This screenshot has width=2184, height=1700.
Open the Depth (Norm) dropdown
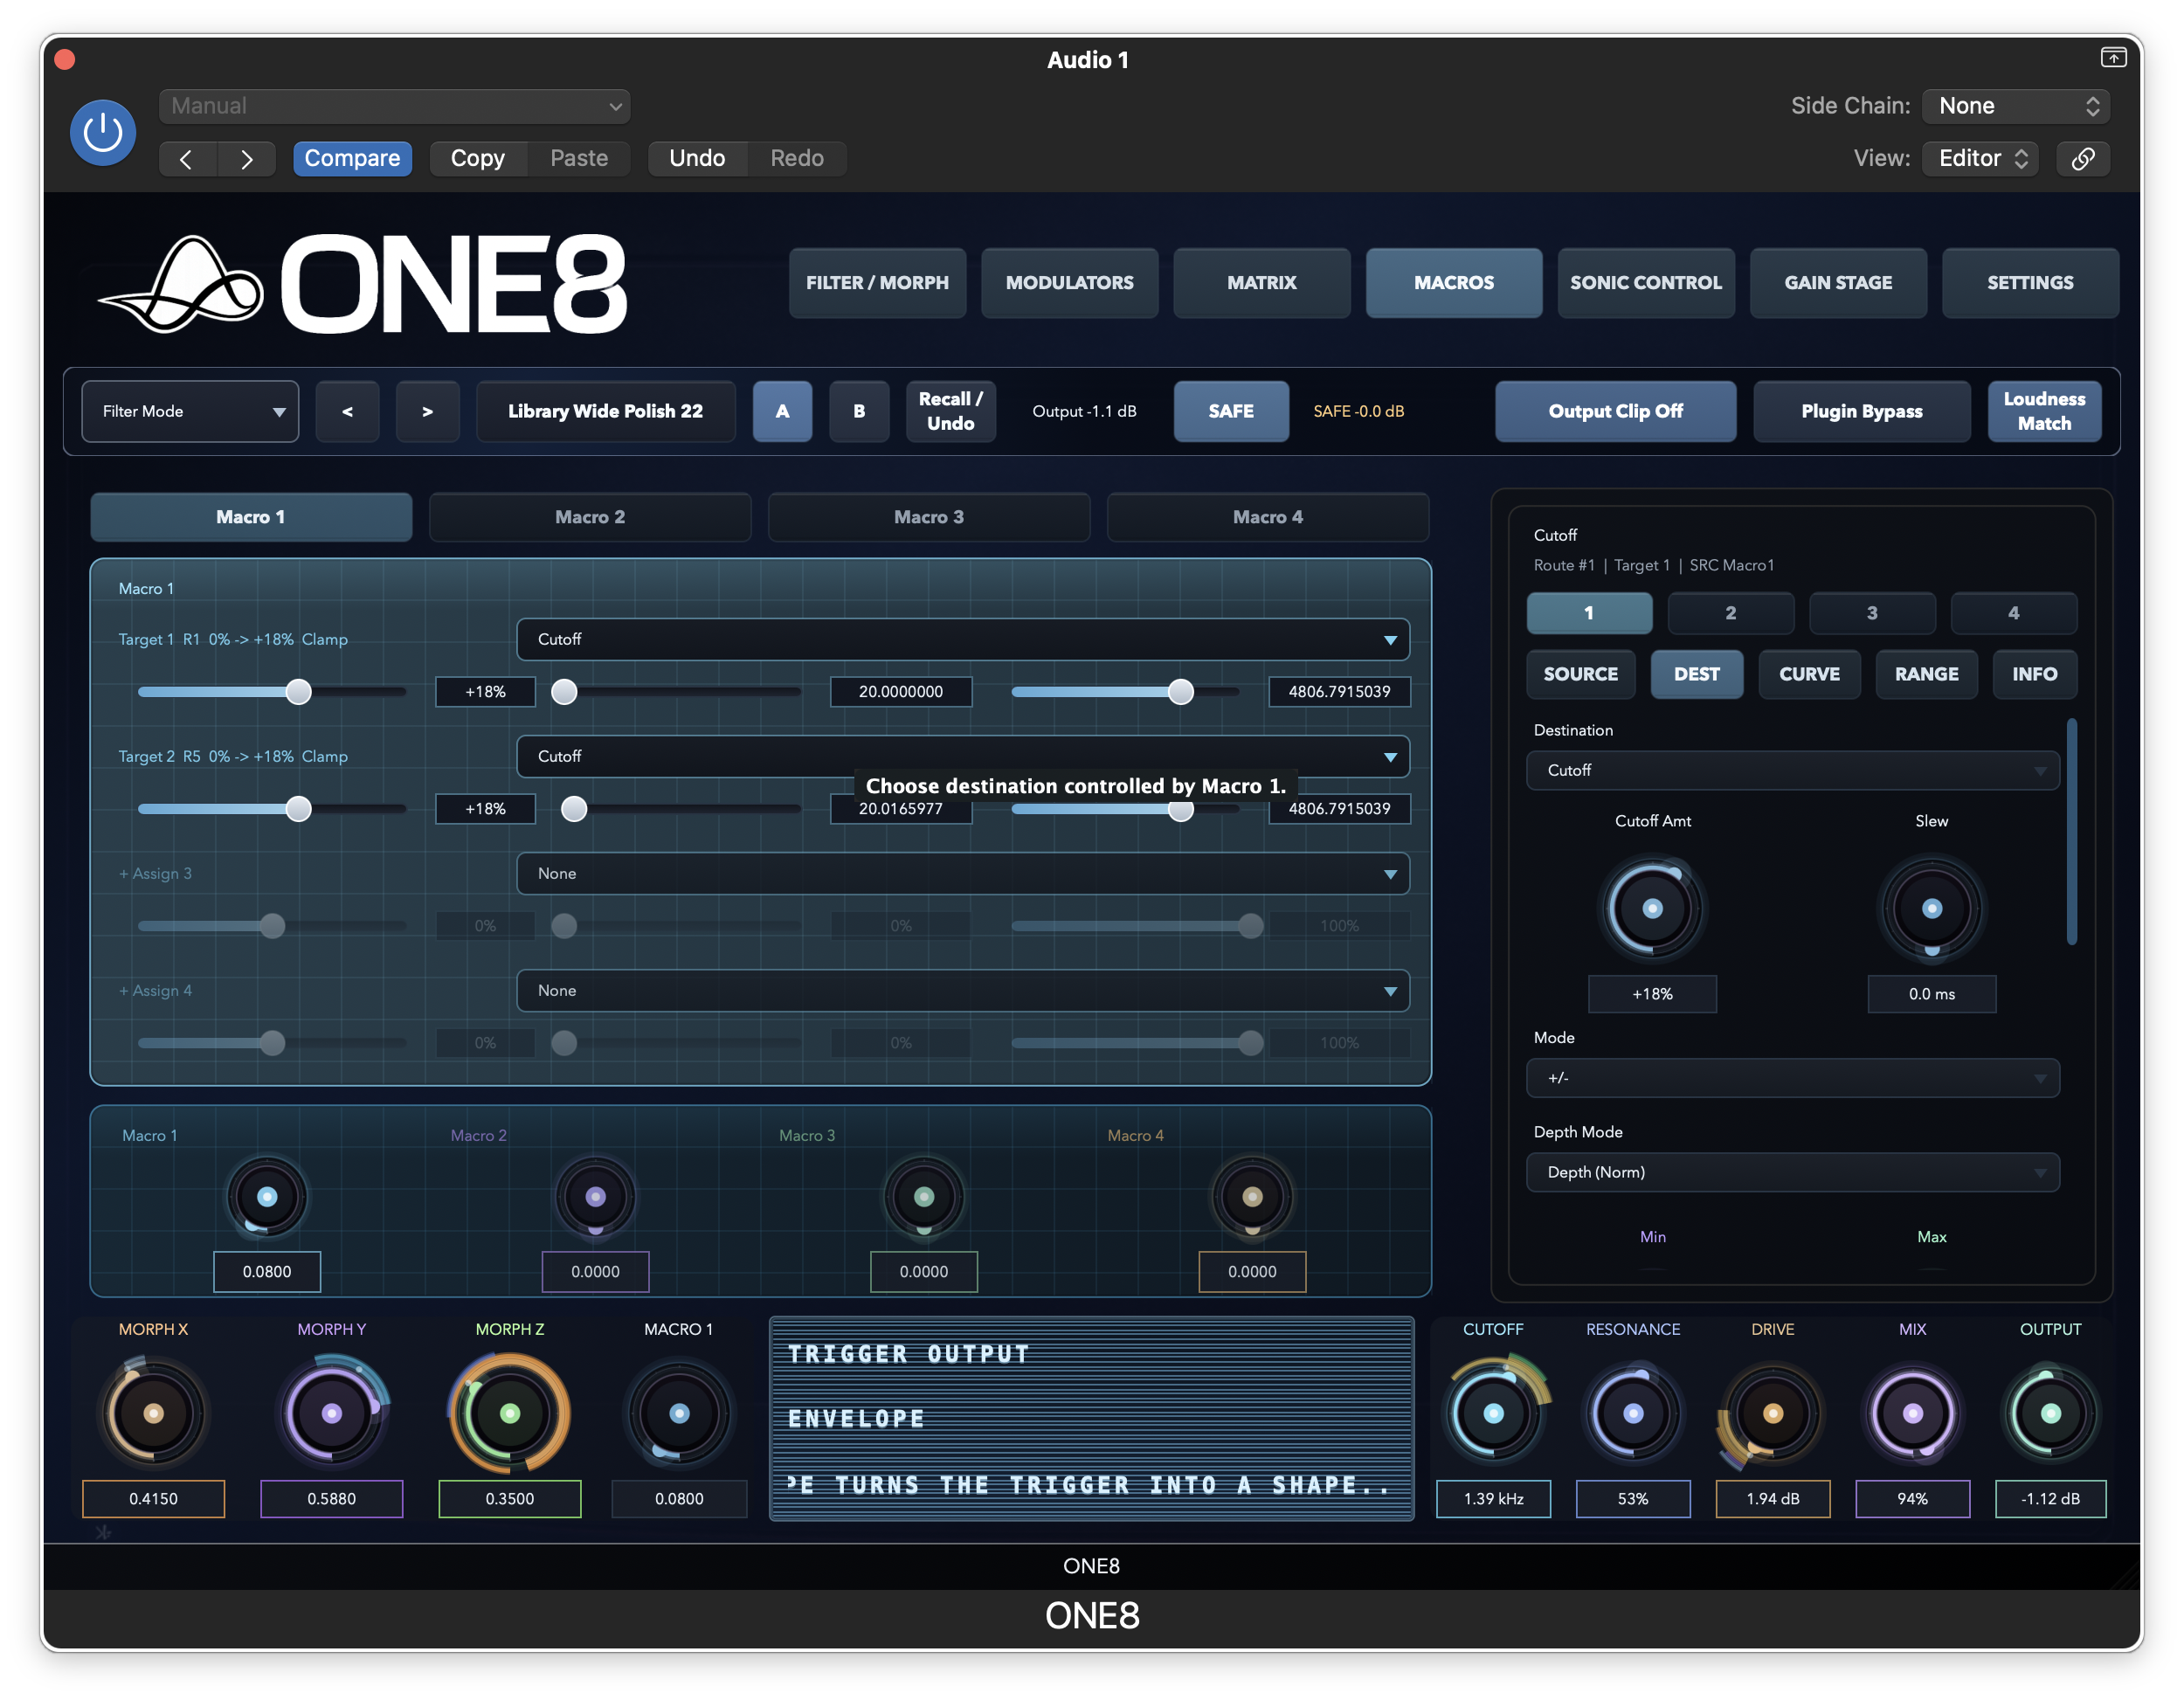click(1792, 1172)
